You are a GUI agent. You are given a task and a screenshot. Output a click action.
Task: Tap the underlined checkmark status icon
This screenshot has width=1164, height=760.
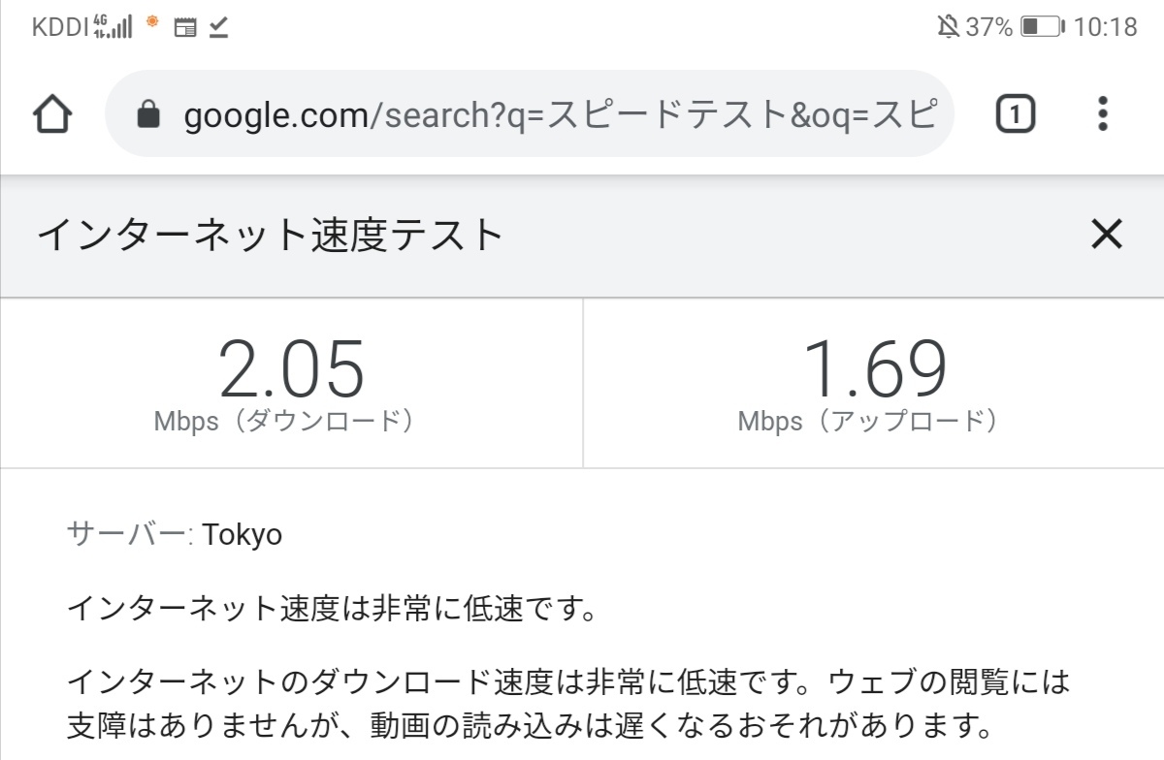[218, 27]
